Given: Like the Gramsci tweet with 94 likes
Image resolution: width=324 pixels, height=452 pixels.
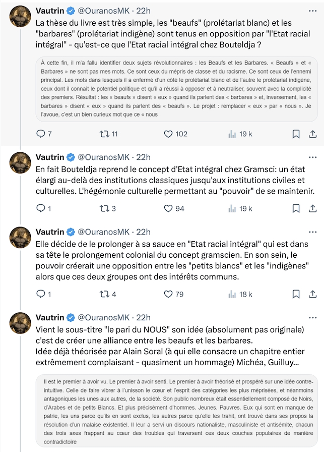Looking at the screenshot, I should [x=174, y=208].
